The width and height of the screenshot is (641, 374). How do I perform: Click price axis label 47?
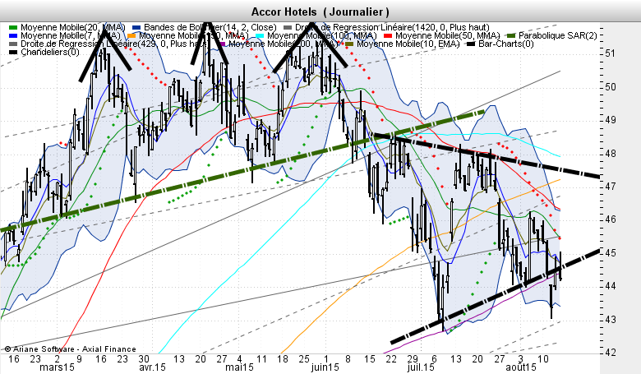click(611, 187)
